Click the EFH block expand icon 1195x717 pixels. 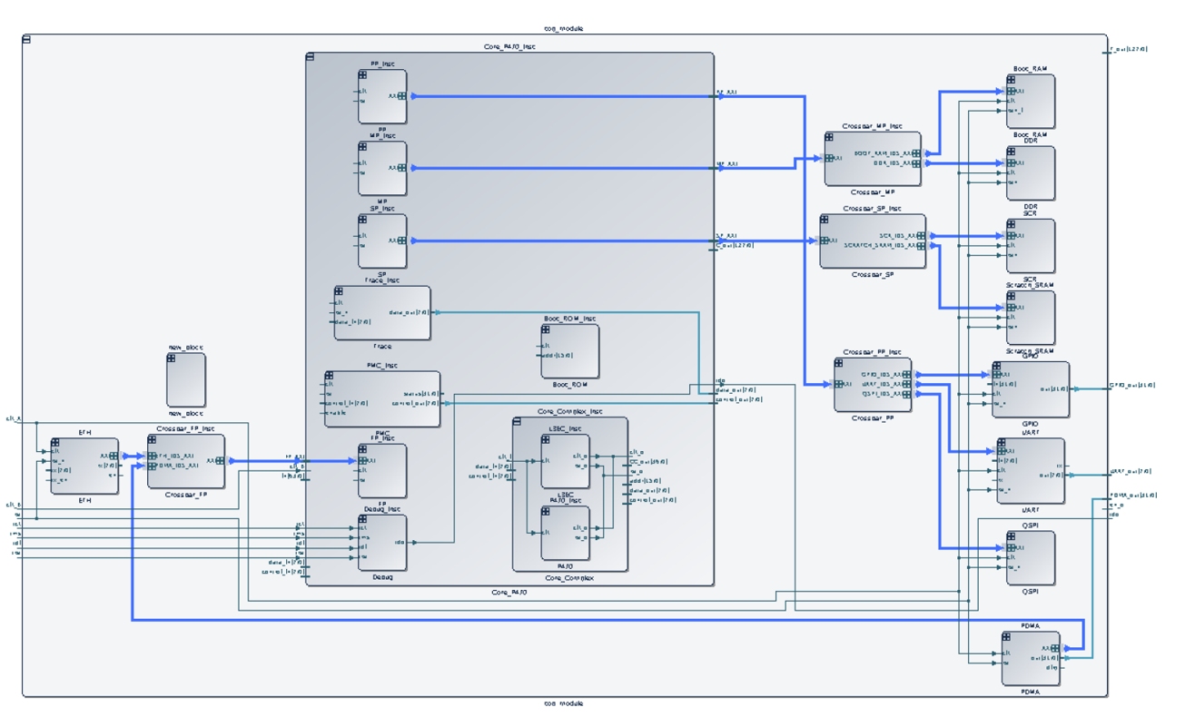(56, 440)
